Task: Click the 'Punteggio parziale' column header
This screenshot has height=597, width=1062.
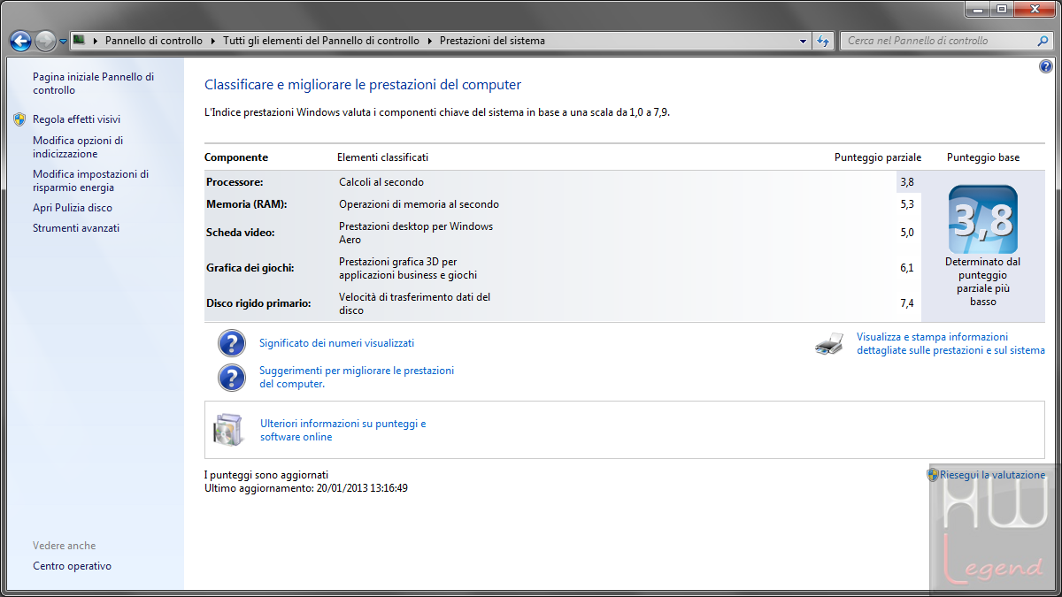Action: point(878,157)
